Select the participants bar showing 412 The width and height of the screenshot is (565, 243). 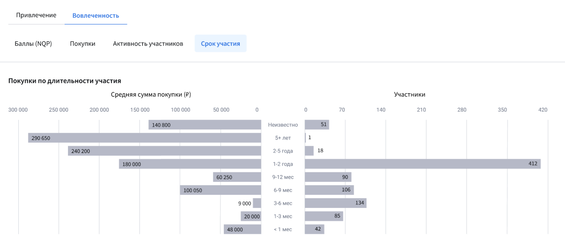pyautogui.click(x=422, y=164)
